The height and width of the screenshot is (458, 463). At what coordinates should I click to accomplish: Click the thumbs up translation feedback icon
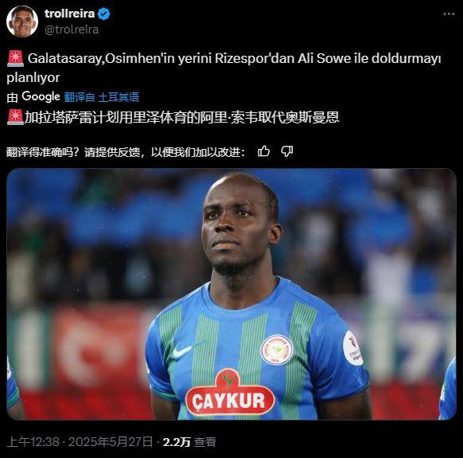click(263, 151)
